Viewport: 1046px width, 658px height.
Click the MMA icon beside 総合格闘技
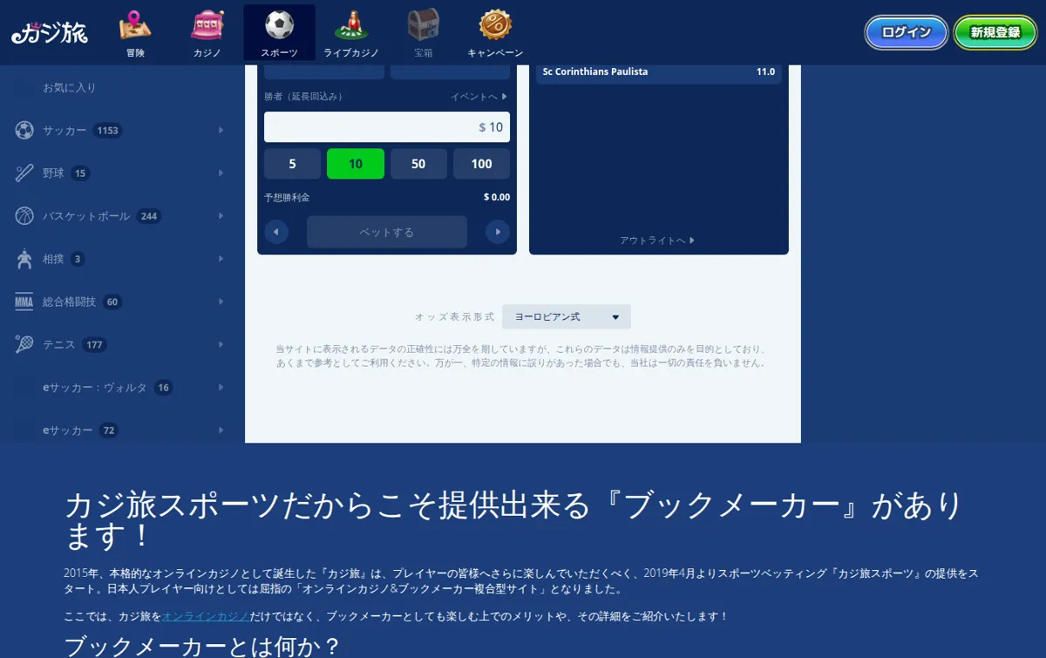pos(24,302)
